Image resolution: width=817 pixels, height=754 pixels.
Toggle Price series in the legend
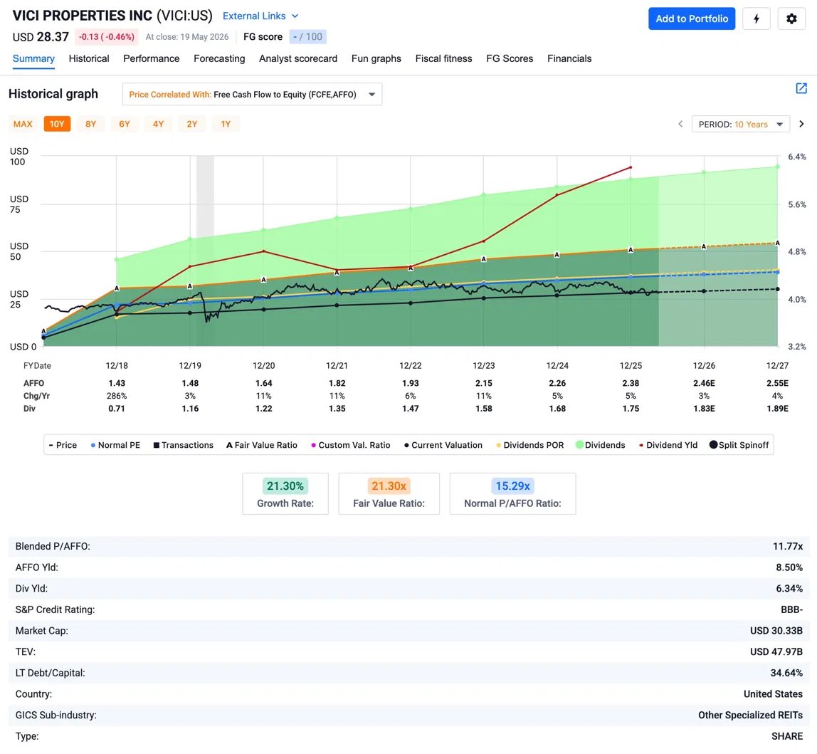click(63, 445)
